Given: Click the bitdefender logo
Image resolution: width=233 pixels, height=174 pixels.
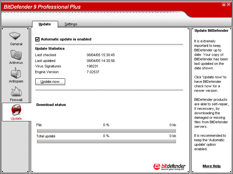Looking at the screenshot, I should click(169, 167).
